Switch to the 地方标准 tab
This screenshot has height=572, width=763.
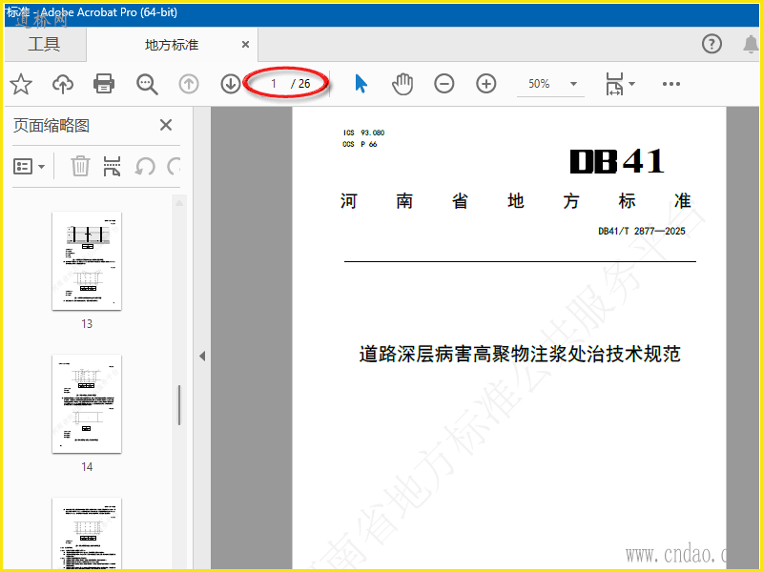[x=172, y=45]
